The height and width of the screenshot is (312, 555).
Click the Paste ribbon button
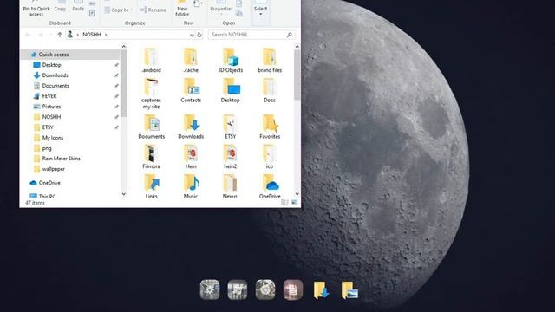click(x=78, y=6)
